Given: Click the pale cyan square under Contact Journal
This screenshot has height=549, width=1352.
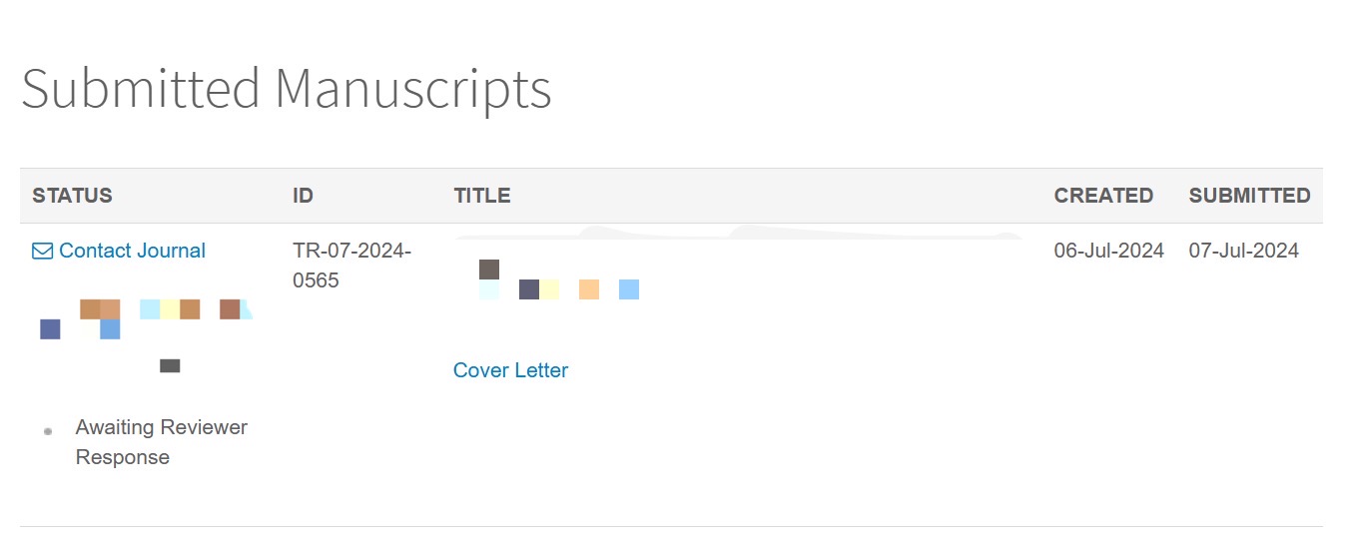Looking at the screenshot, I should [150, 309].
